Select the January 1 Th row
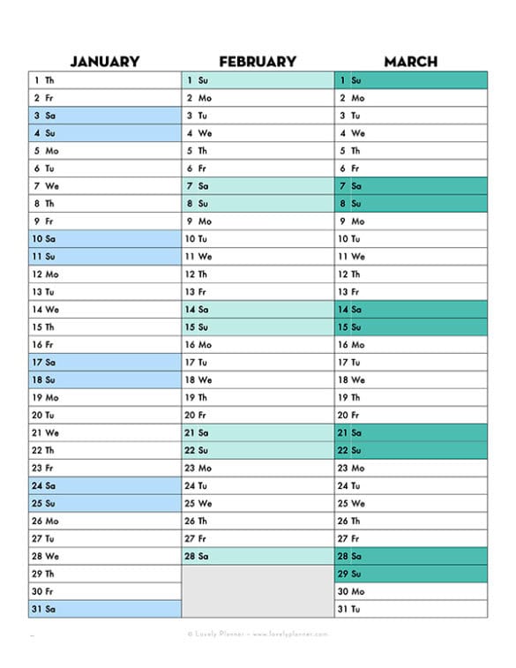This screenshot has width=516, height=668. click(105, 80)
